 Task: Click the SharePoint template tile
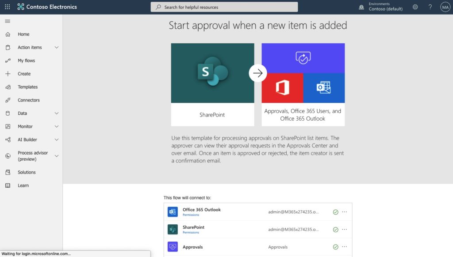point(213,84)
